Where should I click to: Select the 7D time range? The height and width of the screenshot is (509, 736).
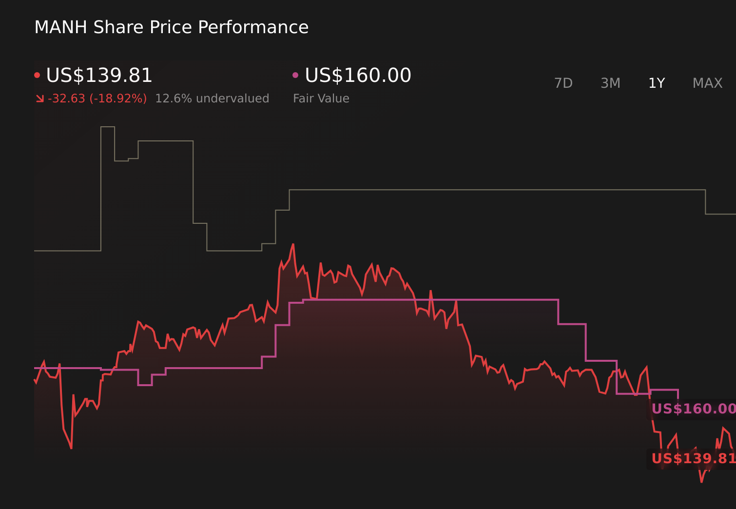tap(563, 83)
